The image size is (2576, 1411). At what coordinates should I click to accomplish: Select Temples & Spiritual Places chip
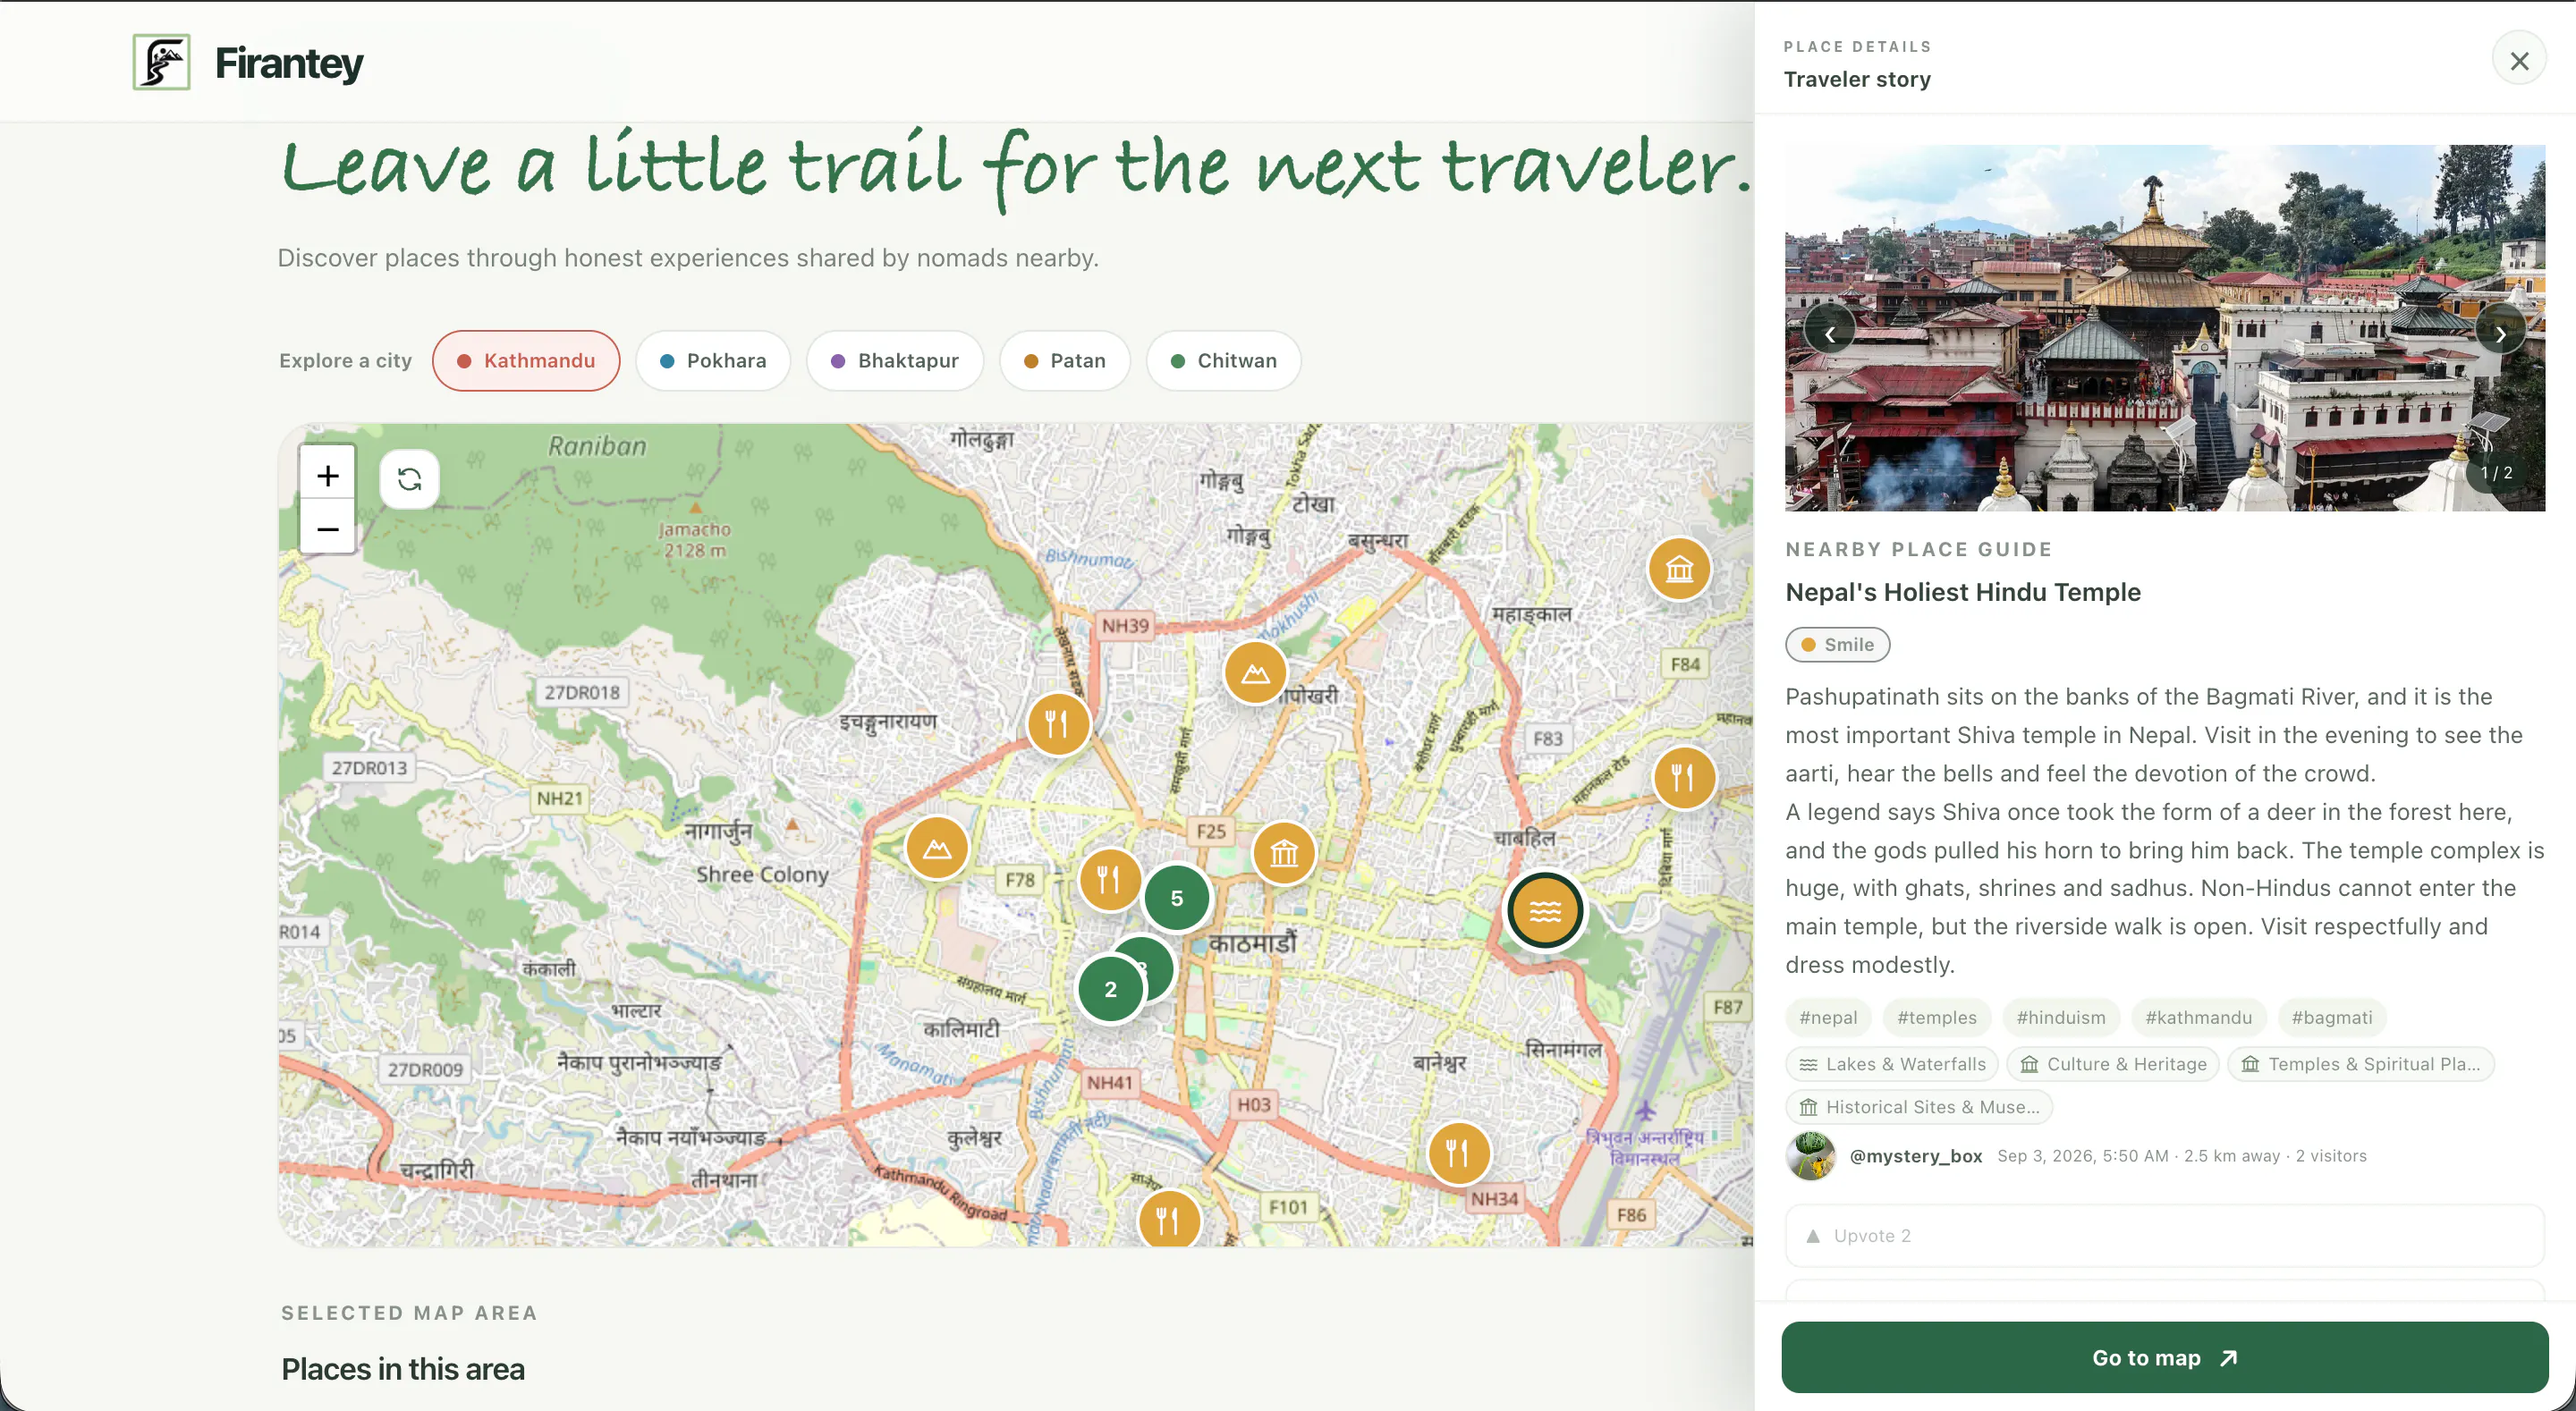click(2360, 1064)
